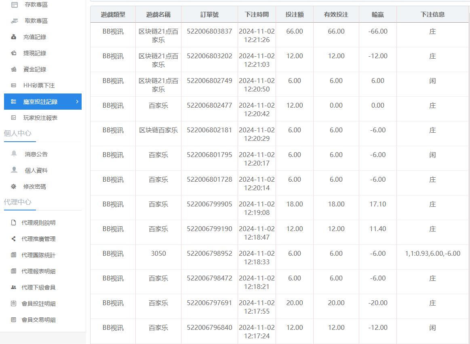Open the 提現記錄 menu item
470x344 pixels.
(x=35, y=53)
